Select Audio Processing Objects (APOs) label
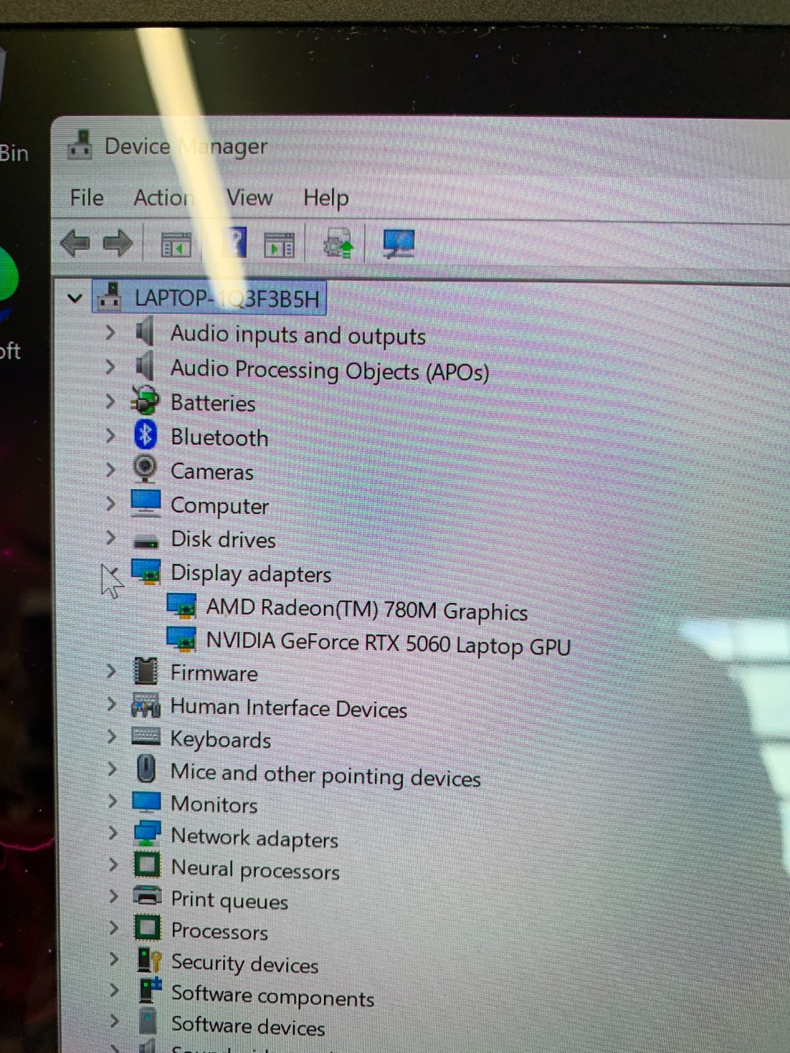This screenshot has width=790, height=1053. (x=330, y=371)
